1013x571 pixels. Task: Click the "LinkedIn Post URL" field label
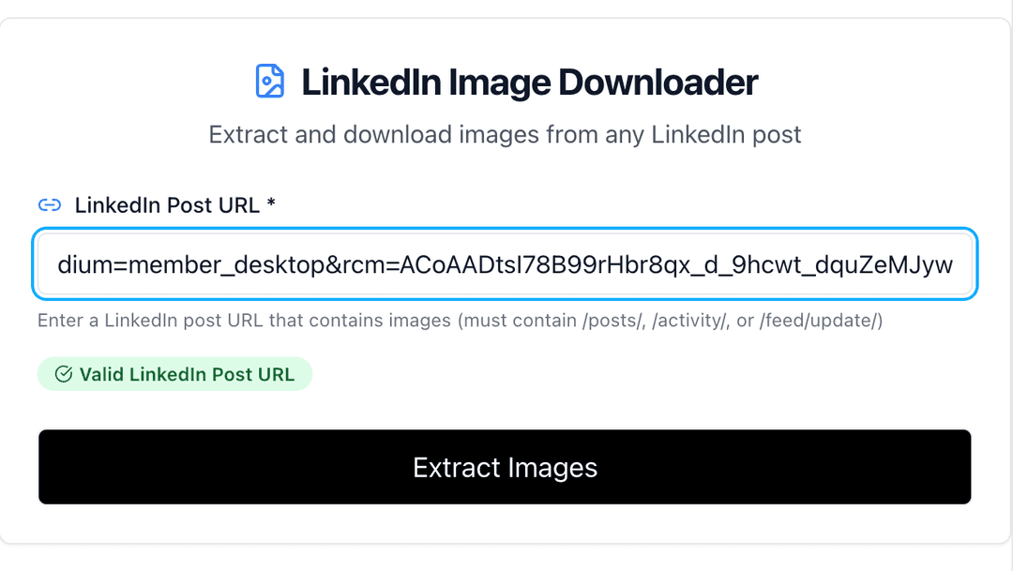click(167, 205)
